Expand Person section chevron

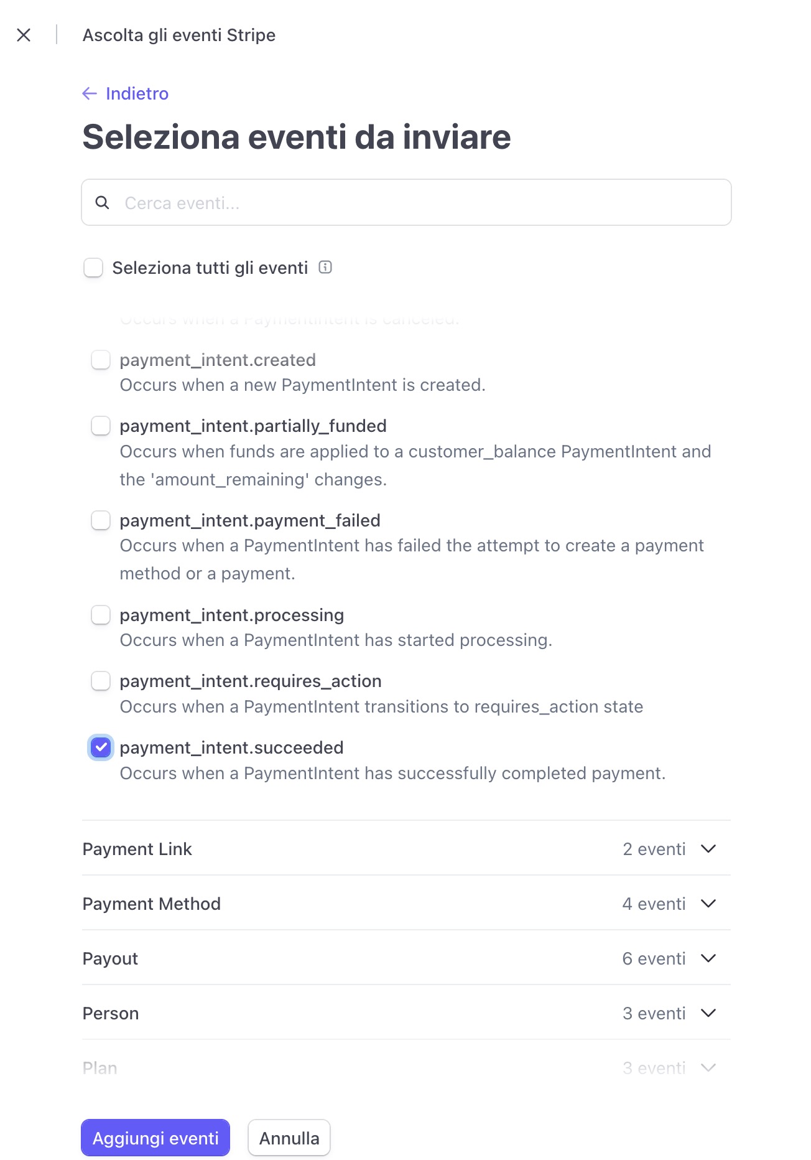[x=708, y=1013]
